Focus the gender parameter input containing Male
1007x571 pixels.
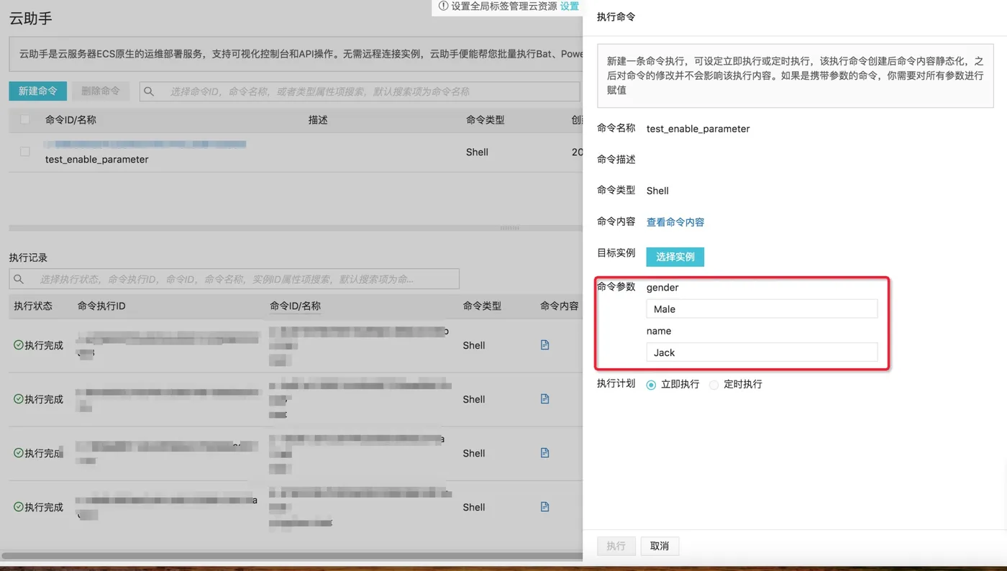[762, 309]
